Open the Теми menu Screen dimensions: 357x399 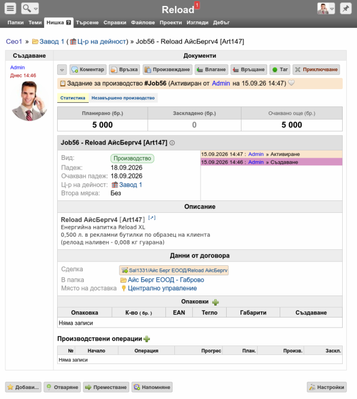pyautogui.click(x=35, y=23)
